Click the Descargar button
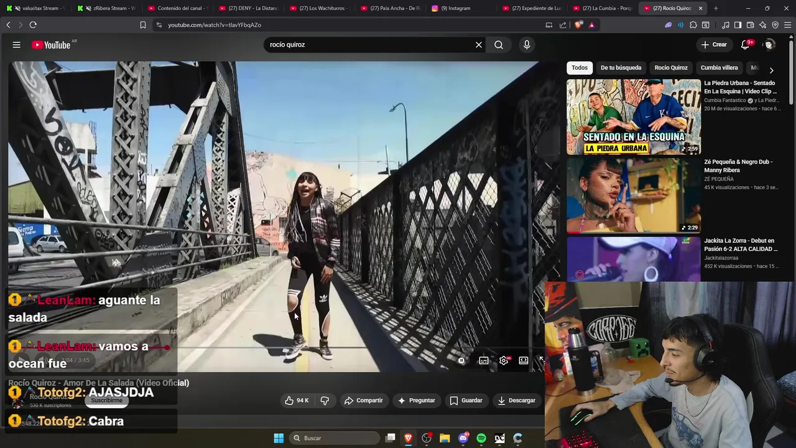The height and width of the screenshot is (448, 796). (516, 401)
